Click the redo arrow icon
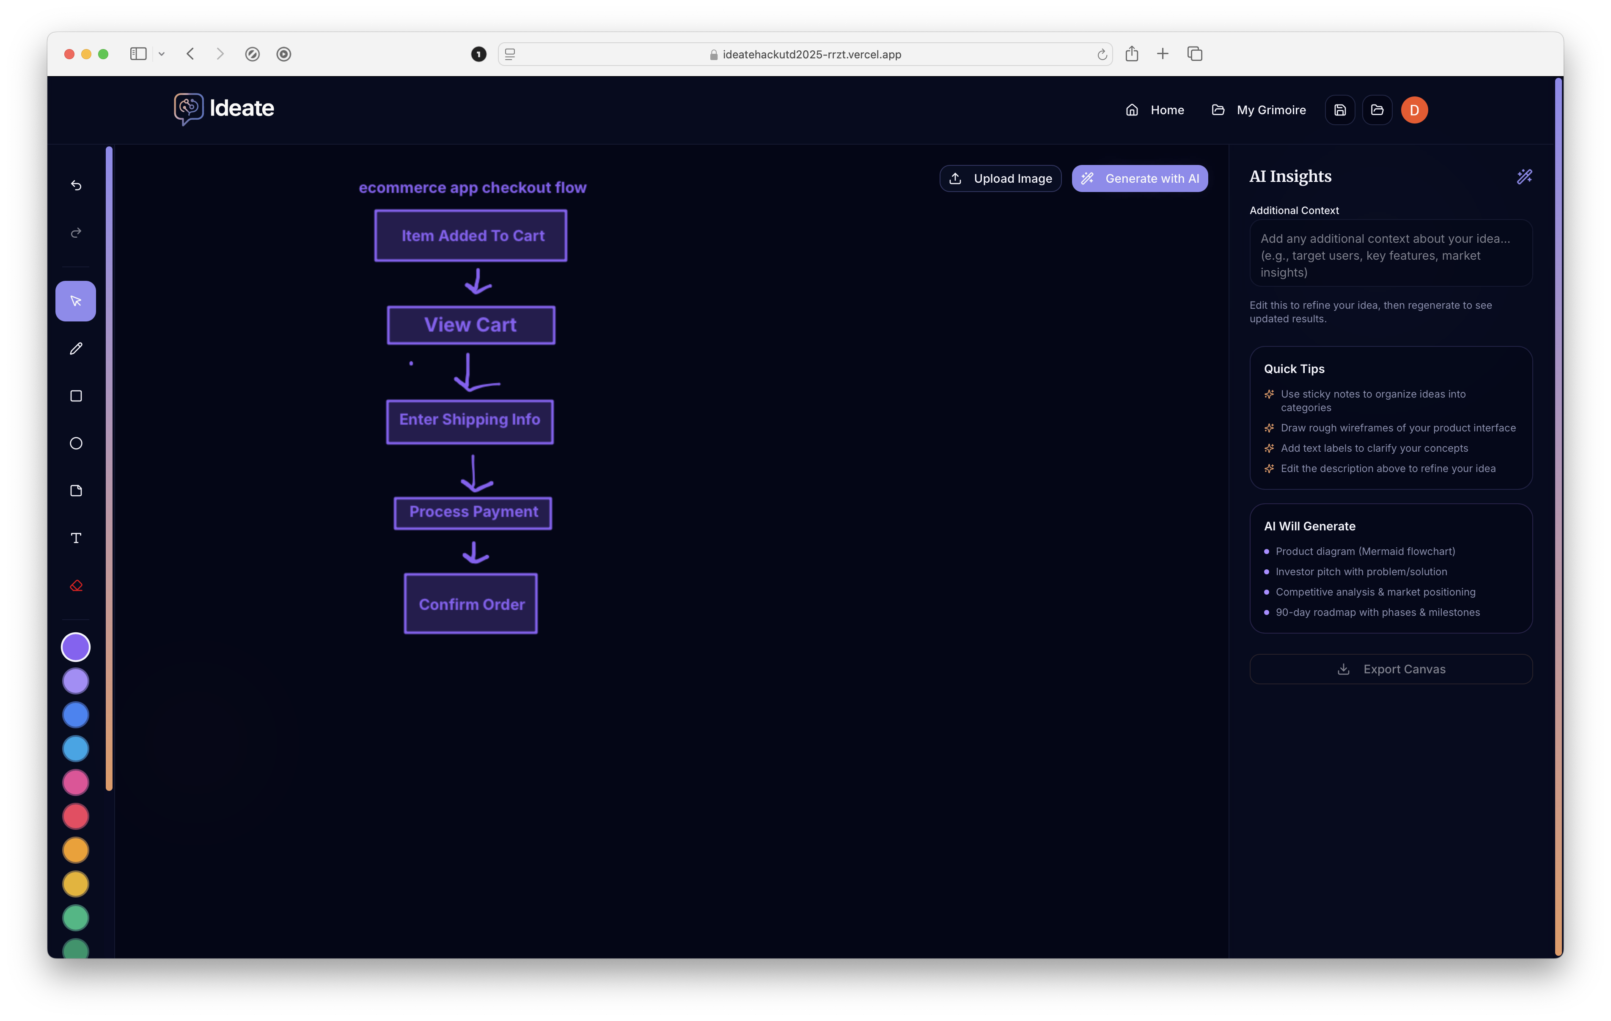Screen dimensions: 1611x1021 coord(76,232)
